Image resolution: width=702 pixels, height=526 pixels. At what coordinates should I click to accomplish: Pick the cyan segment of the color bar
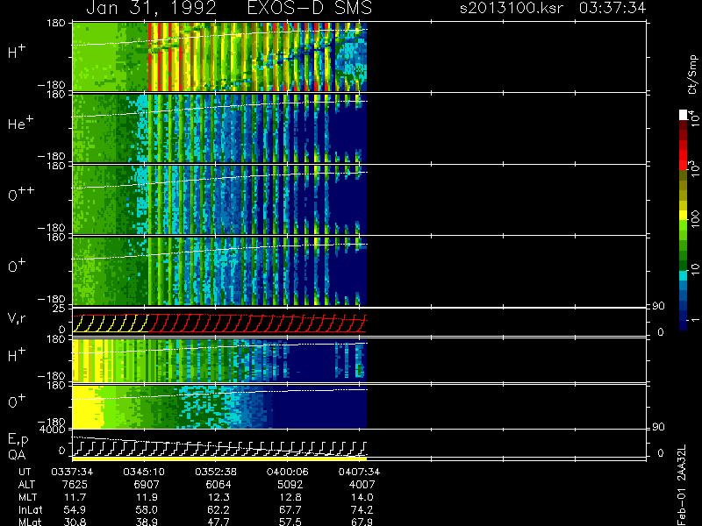683,276
